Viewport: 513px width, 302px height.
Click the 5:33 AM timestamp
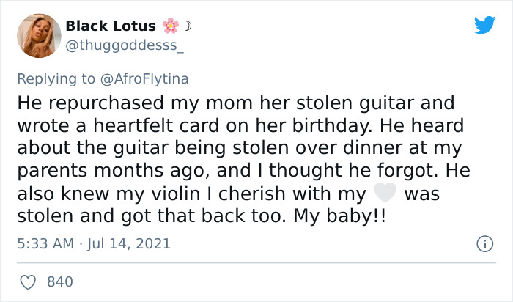pos(45,241)
